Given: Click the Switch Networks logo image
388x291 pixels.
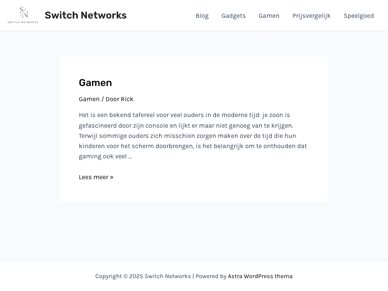Looking at the screenshot, I should click(23, 15).
